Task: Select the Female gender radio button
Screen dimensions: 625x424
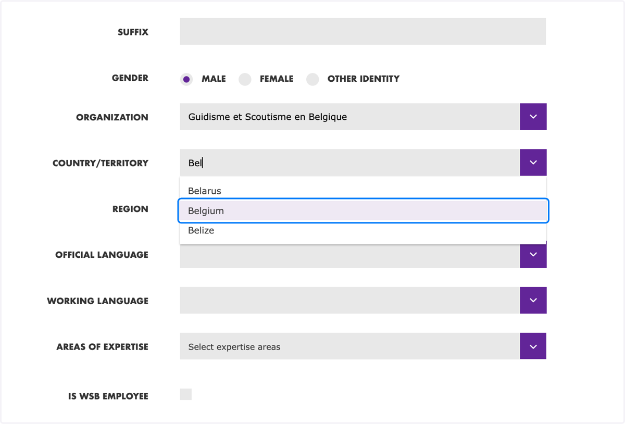Action: pos(245,79)
